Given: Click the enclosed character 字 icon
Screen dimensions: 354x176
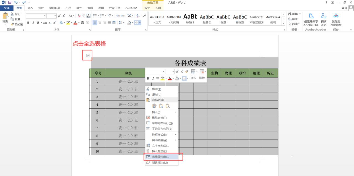Looking at the screenshot, I should point(87,23).
